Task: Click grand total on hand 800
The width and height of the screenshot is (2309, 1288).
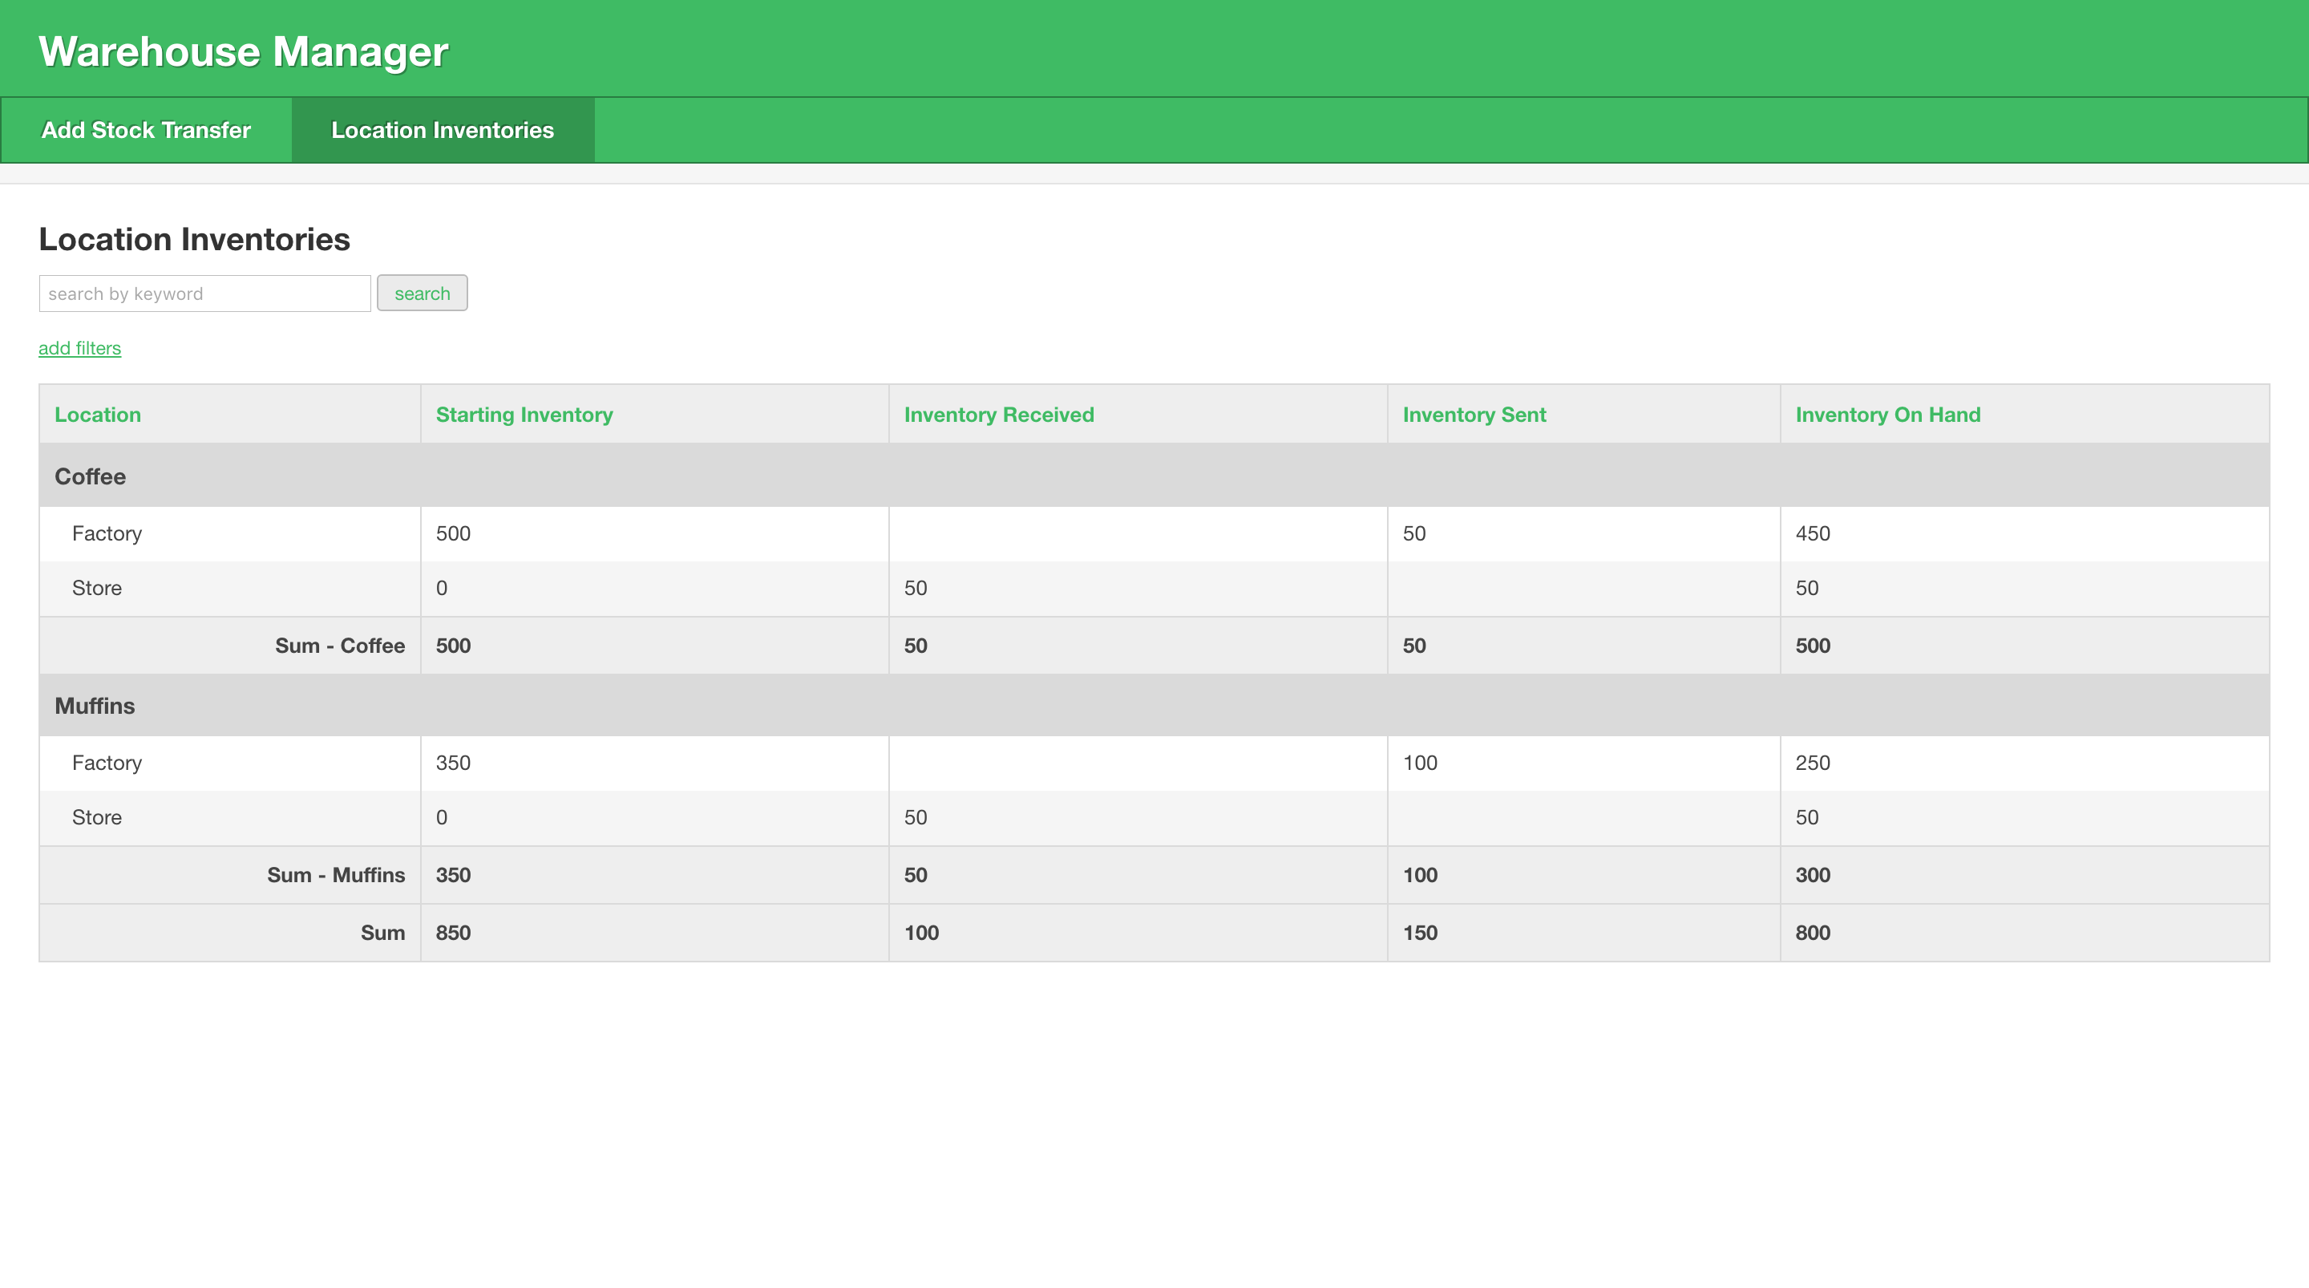Action: point(1813,933)
